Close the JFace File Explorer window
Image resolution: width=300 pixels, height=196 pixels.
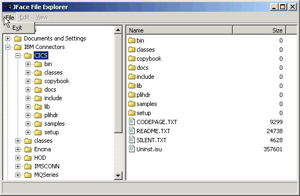[293, 7]
